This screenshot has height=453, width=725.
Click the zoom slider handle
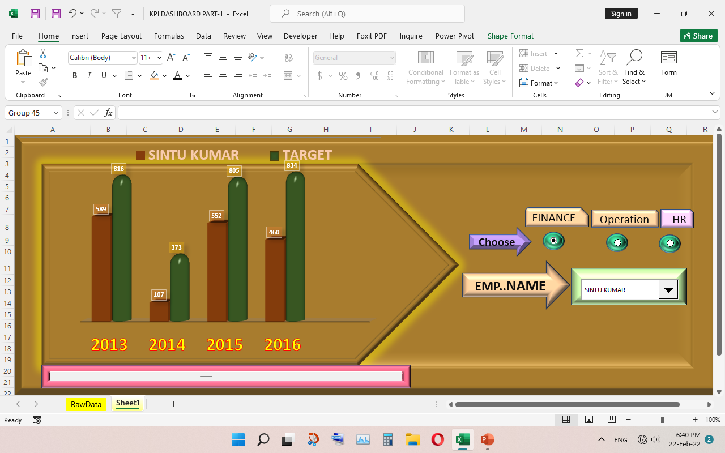[x=662, y=420]
